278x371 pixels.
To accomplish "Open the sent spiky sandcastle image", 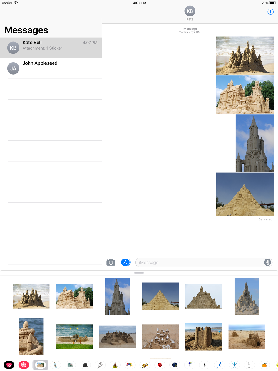I will click(x=245, y=56).
